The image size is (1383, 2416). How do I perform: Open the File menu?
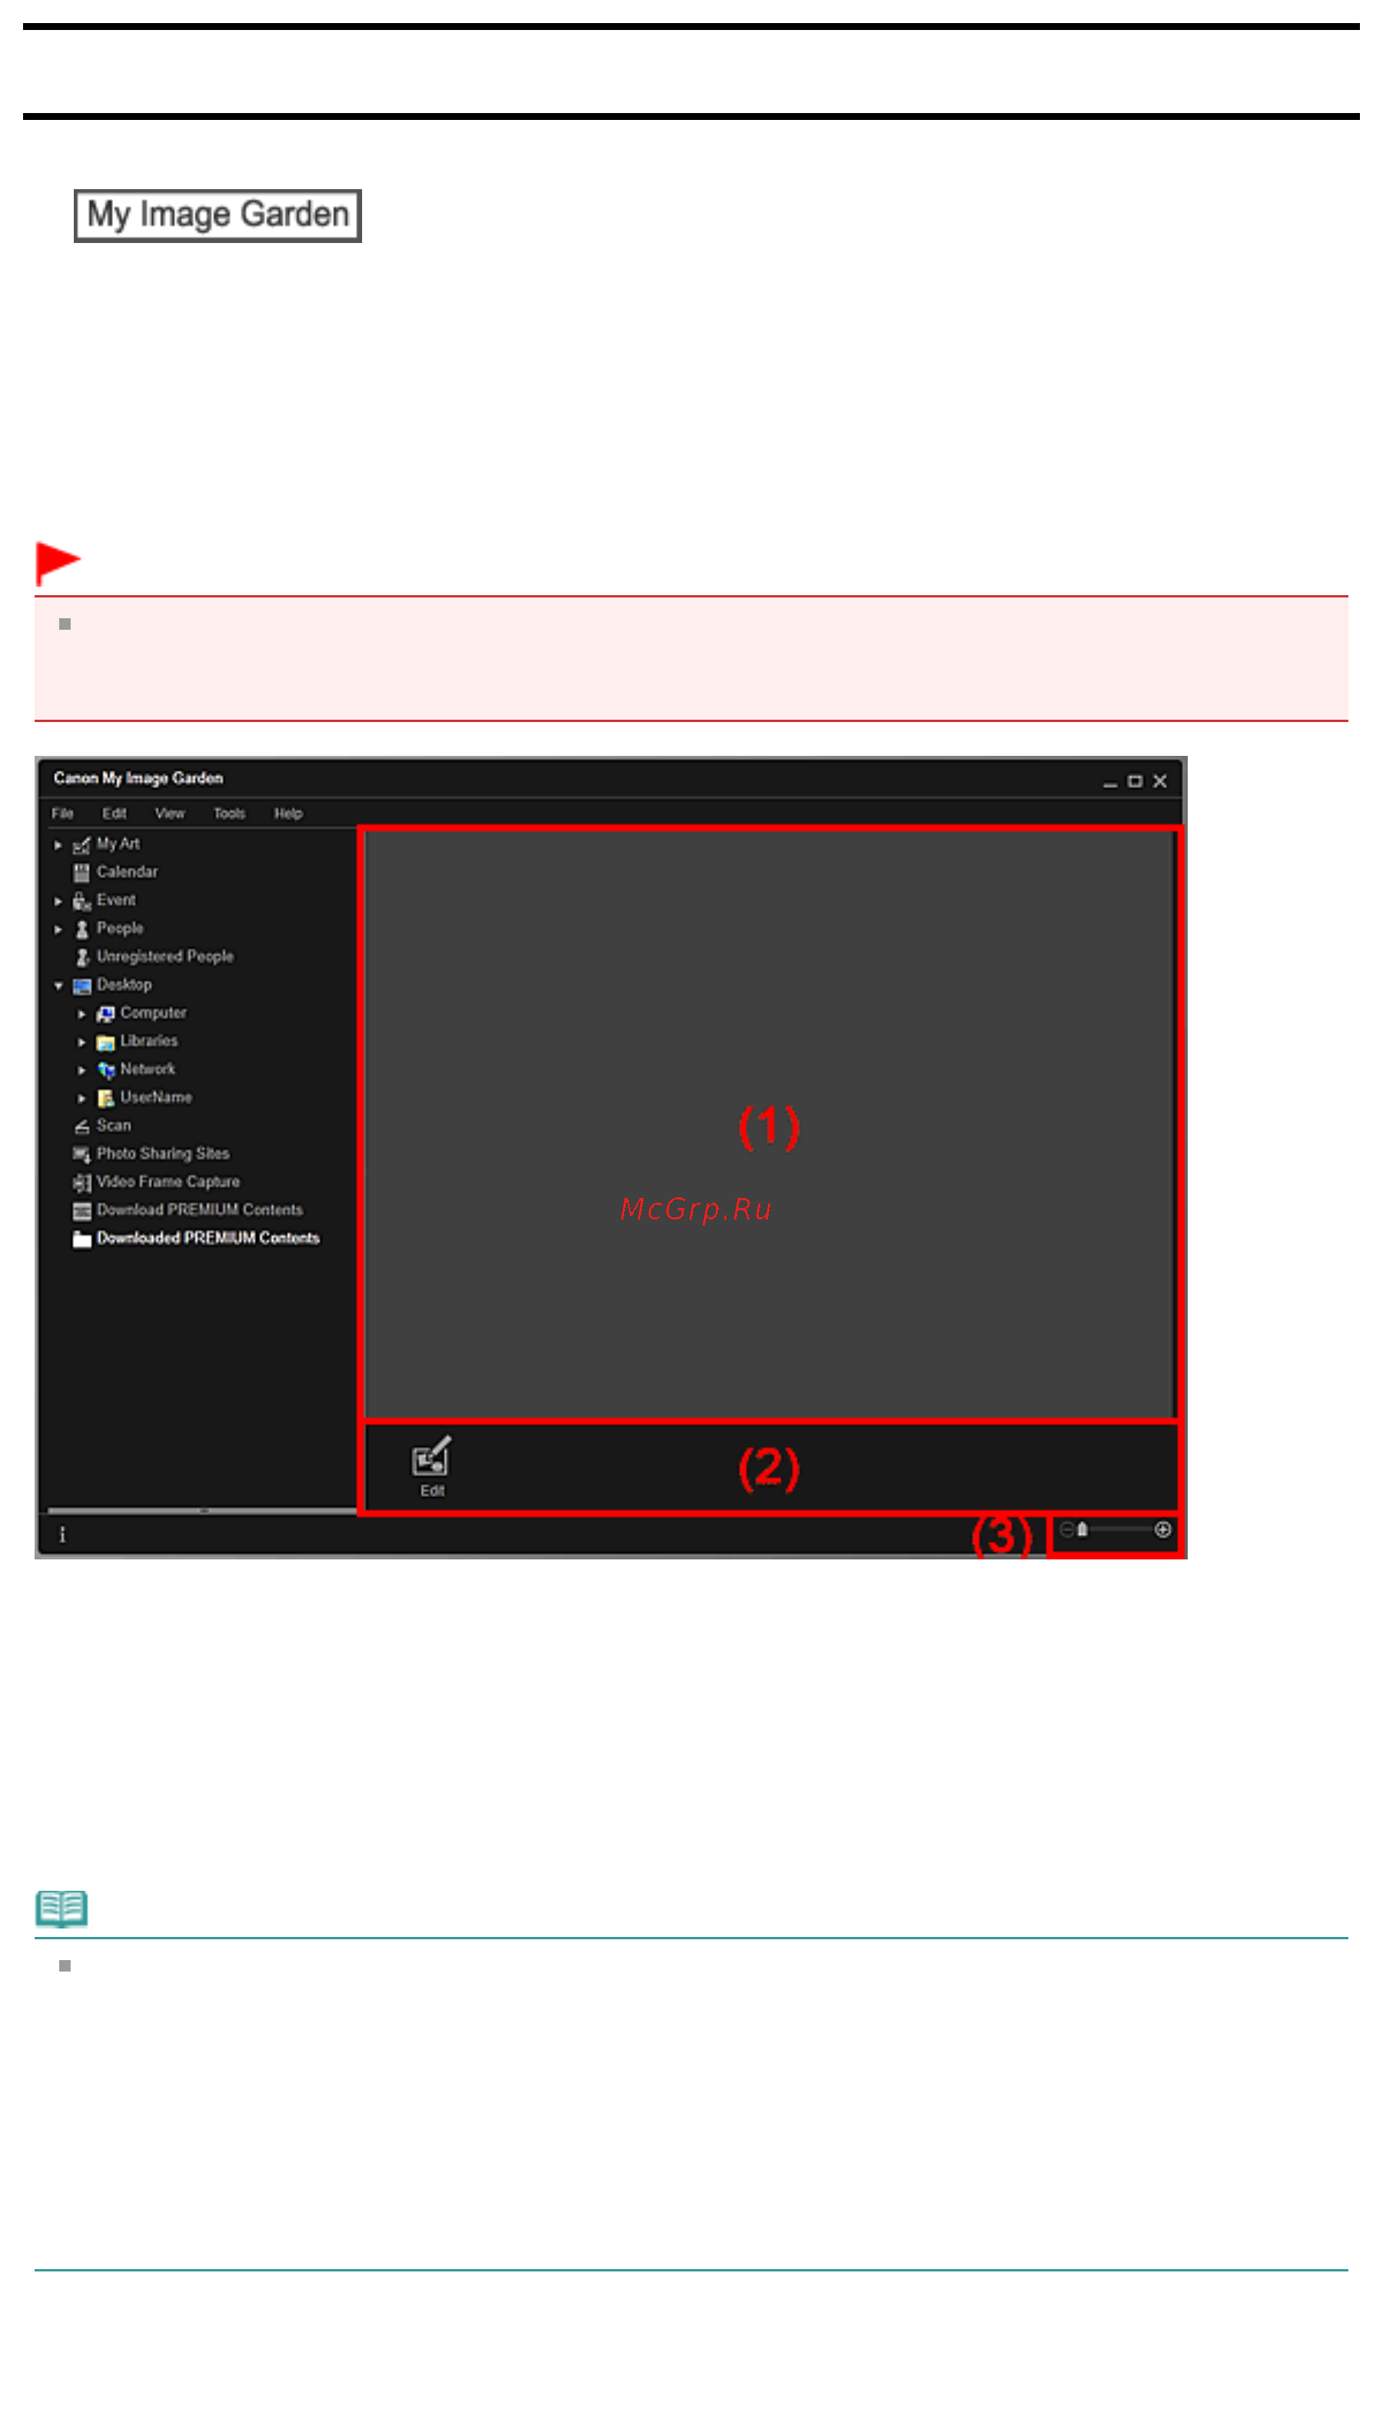pos(63,814)
